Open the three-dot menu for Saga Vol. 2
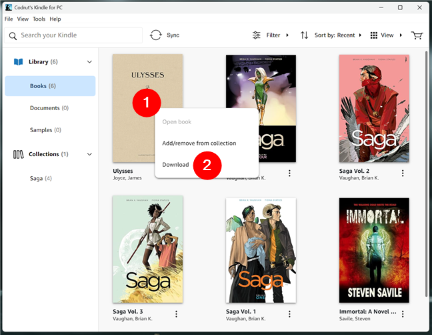This screenshot has width=432, height=335. (403, 173)
